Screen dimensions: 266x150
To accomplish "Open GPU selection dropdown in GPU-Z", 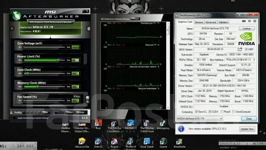I will tap(199, 118).
